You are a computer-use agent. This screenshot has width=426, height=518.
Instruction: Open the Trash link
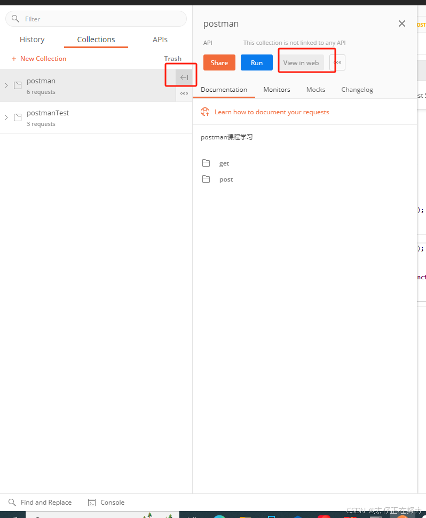173,58
